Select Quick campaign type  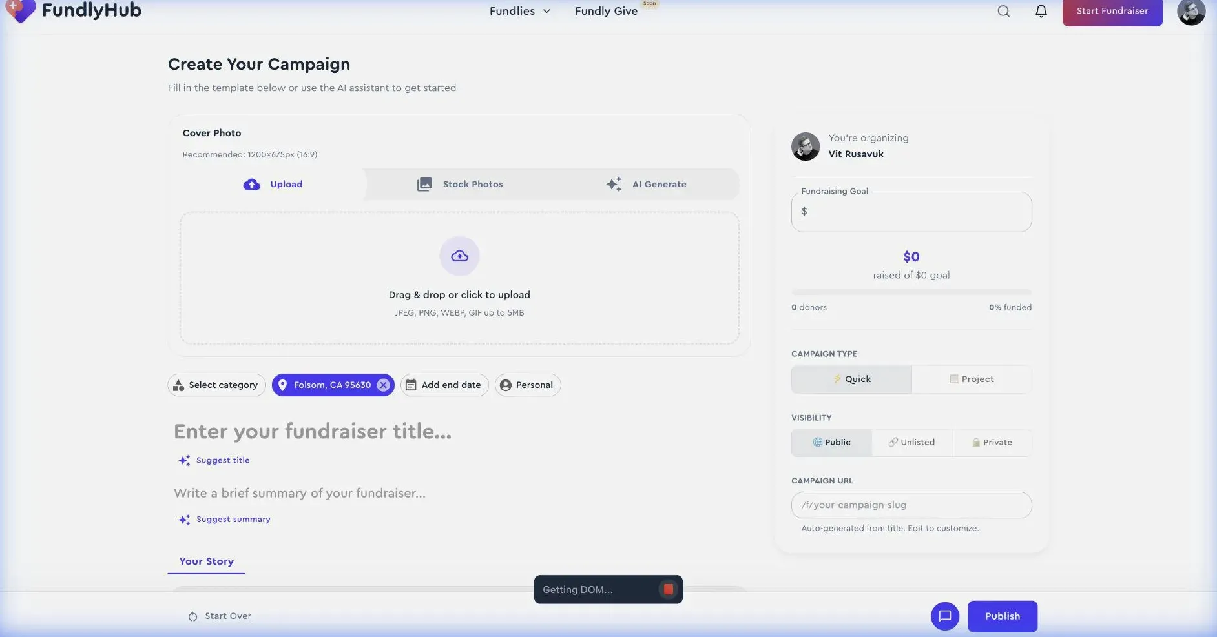click(x=851, y=379)
